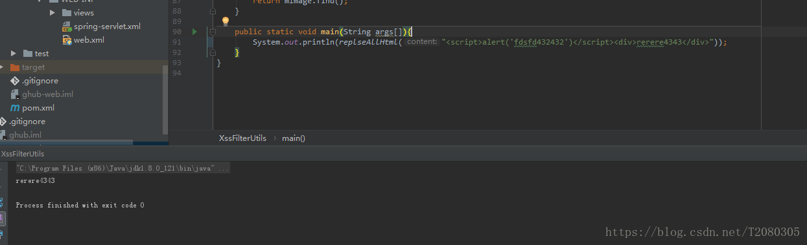
Task: Click the yellow light bulb intention icon
Action: (226, 21)
